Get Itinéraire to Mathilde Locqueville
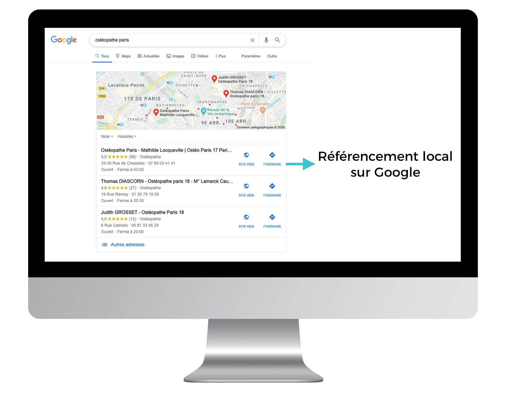 pyautogui.click(x=272, y=159)
